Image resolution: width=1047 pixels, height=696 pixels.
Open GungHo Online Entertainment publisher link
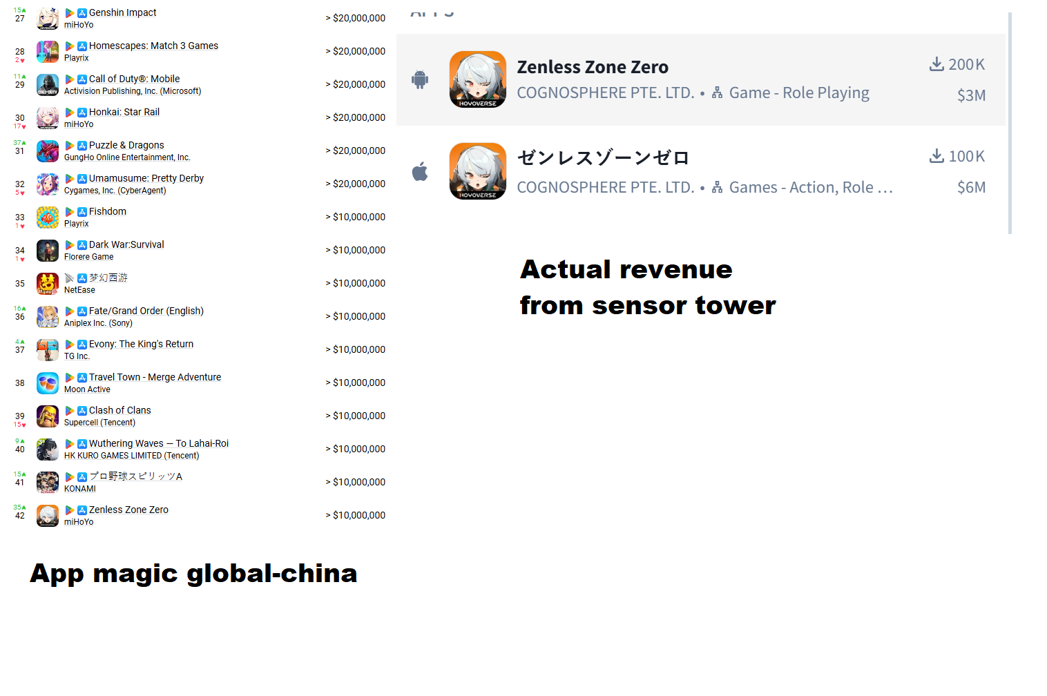tap(127, 157)
